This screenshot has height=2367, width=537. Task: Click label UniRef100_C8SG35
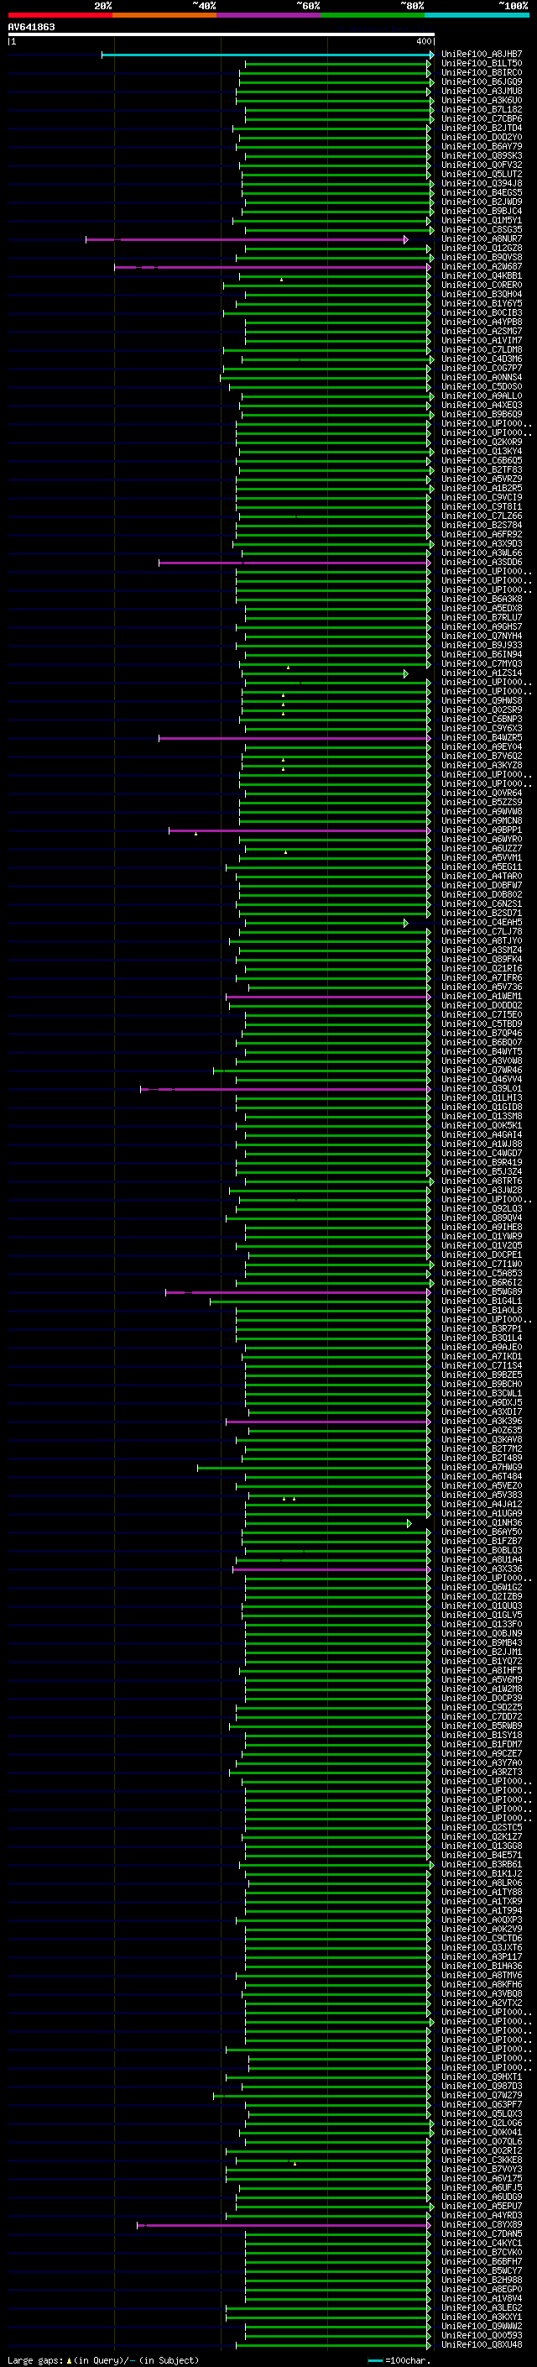tap(482, 230)
